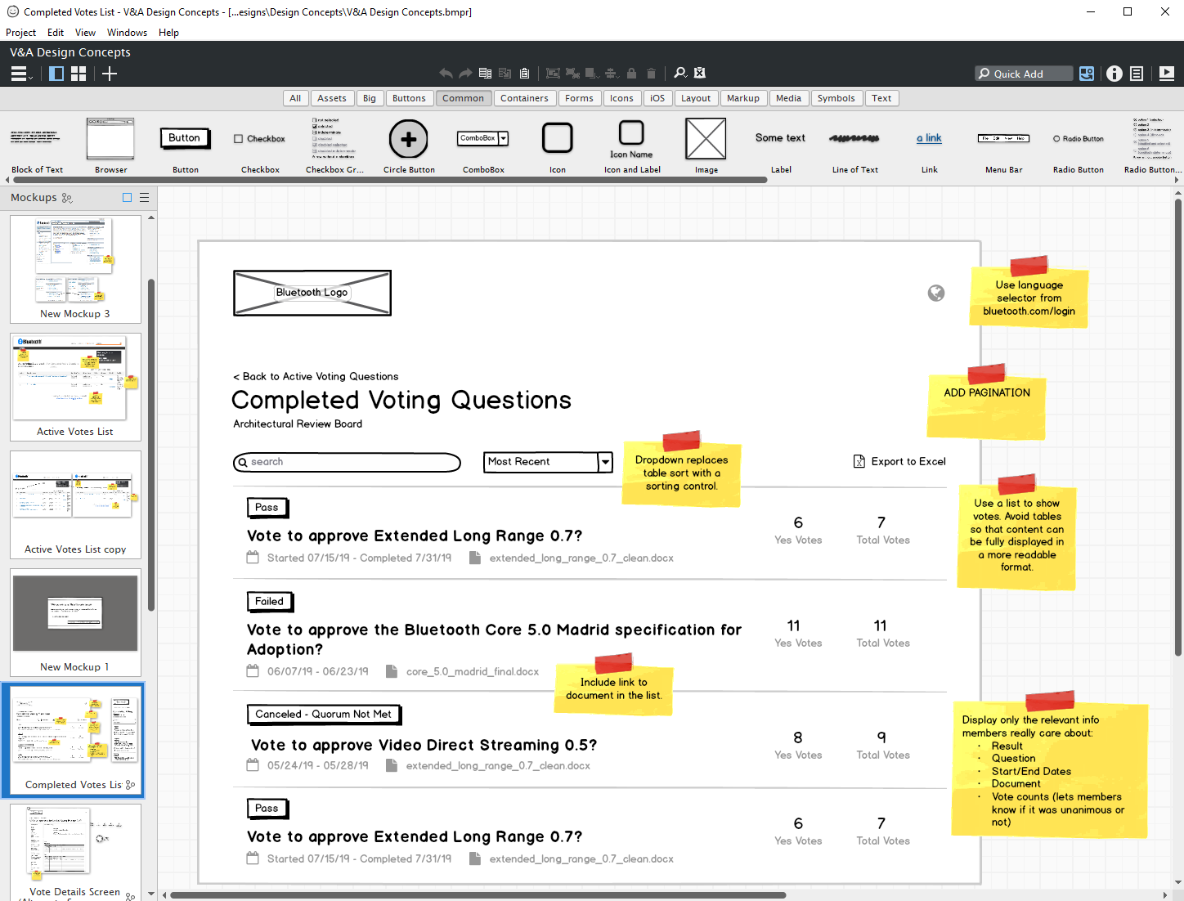Click the Most Recent sort dropdown arrow
Image resolution: width=1184 pixels, height=901 pixels.
tap(605, 462)
